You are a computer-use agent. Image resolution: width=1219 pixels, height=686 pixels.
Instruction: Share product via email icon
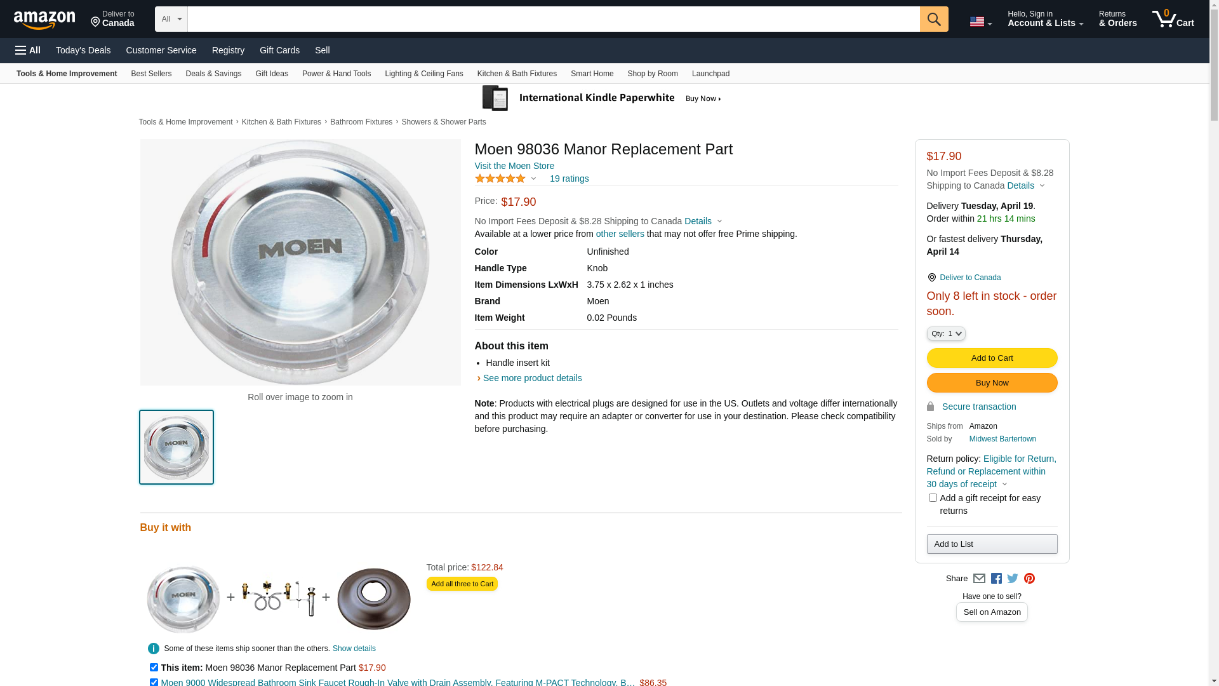(979, 579)
